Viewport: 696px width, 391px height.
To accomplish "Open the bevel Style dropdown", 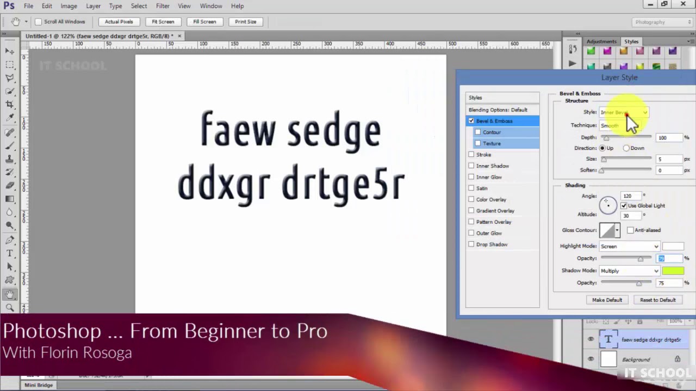I will [x=624, y=112].
